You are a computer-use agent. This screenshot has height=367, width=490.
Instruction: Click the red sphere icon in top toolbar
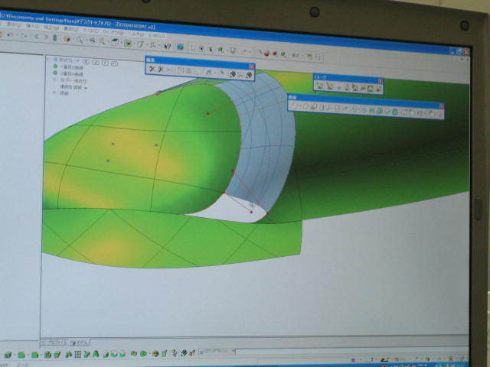click(x=275, y=54)
